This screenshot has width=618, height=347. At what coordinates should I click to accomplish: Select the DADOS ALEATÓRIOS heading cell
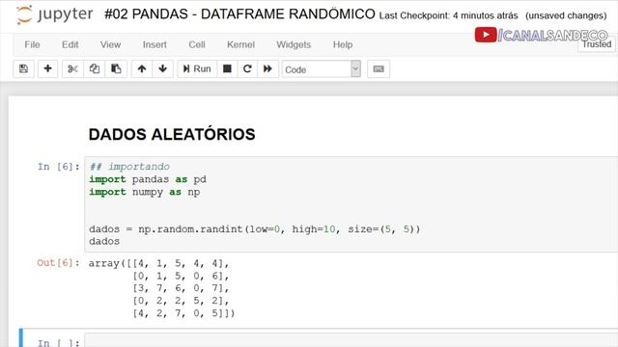172,135
